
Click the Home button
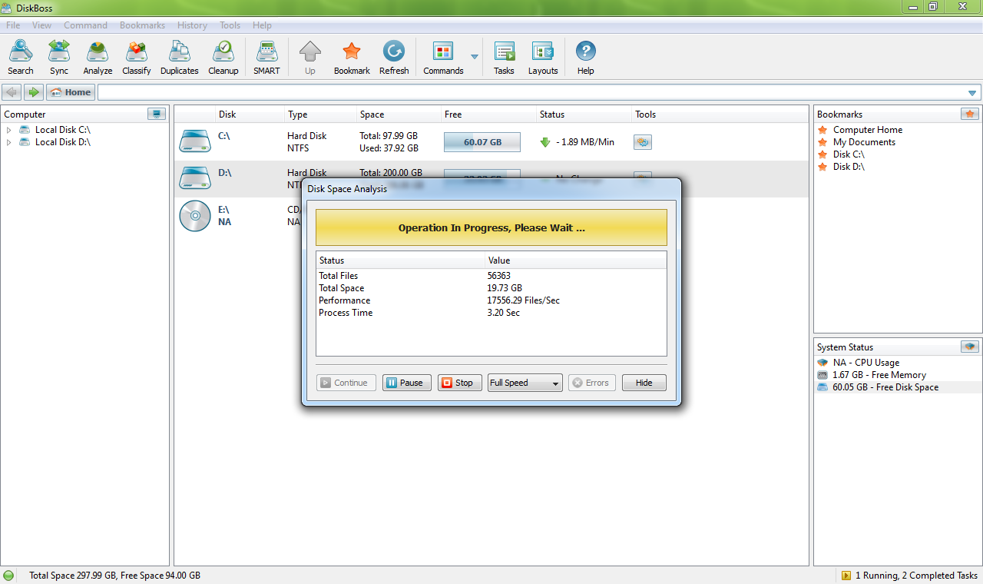pyautogui.click(x=71, y=92)
